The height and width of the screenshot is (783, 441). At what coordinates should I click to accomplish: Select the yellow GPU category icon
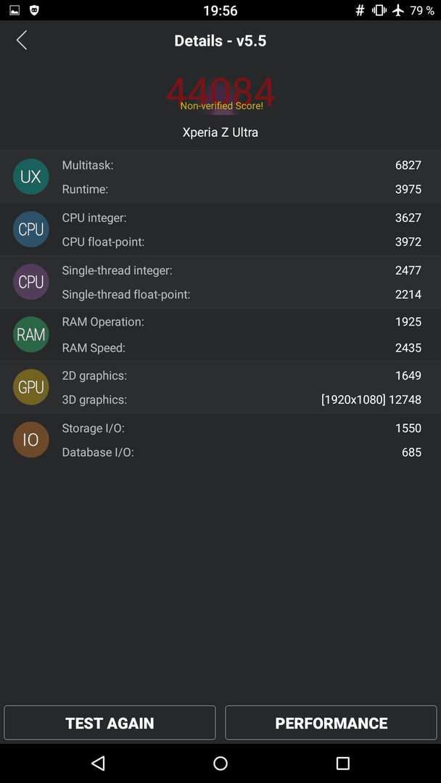(x=31, y=387)
